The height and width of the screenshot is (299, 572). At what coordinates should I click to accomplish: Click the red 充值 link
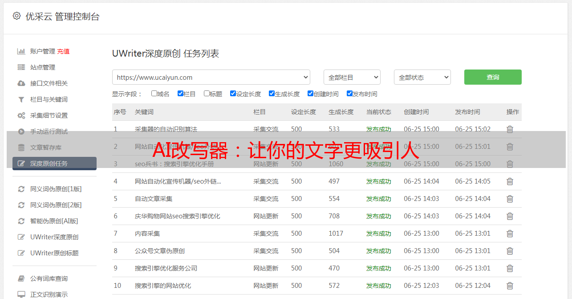[x=63, y=51]
